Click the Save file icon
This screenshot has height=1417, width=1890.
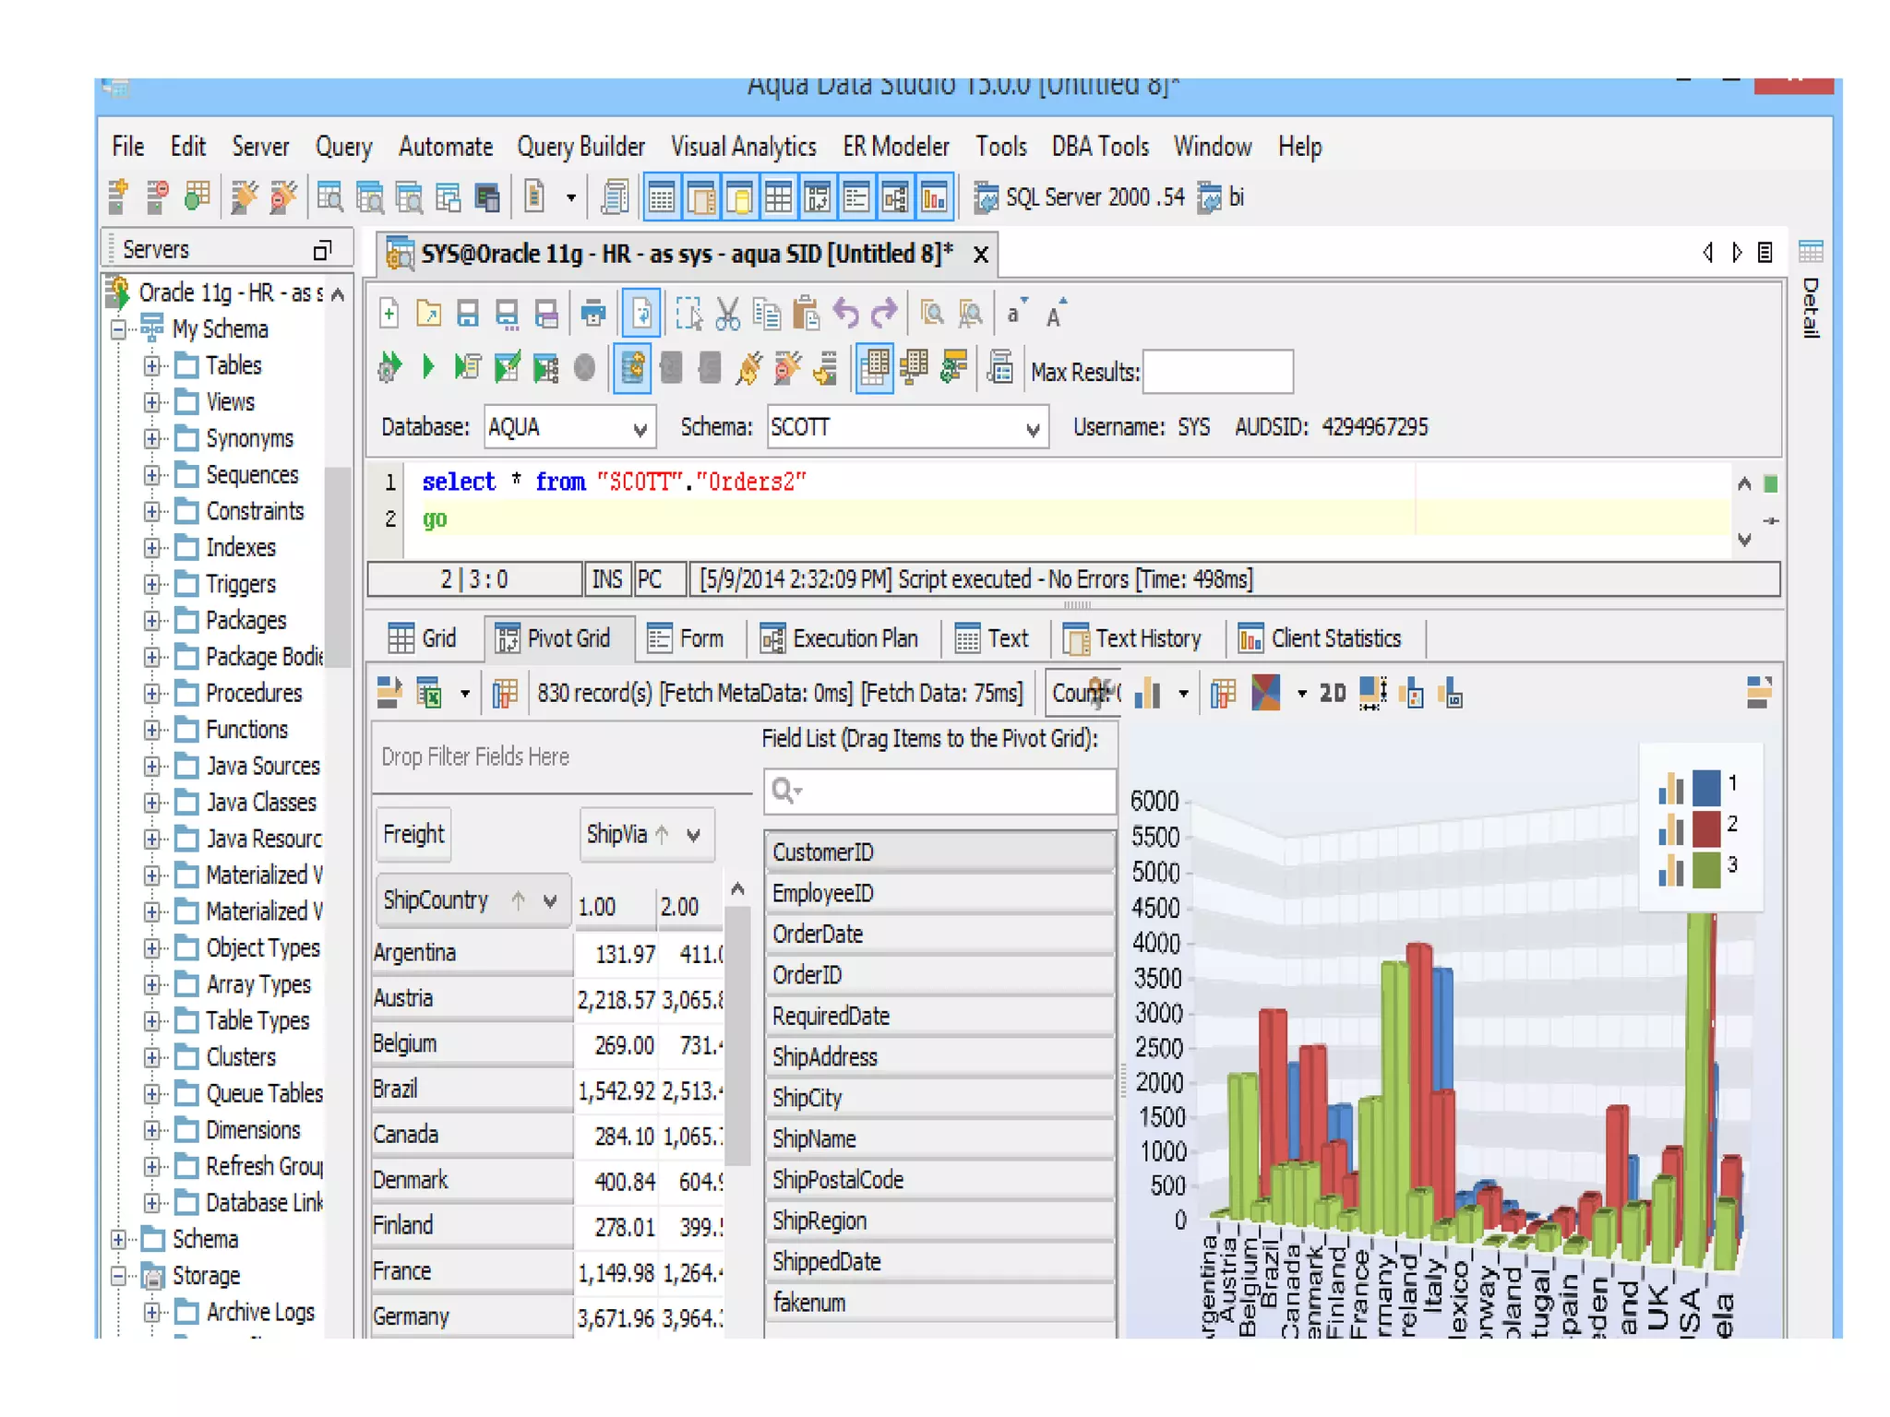468,315
